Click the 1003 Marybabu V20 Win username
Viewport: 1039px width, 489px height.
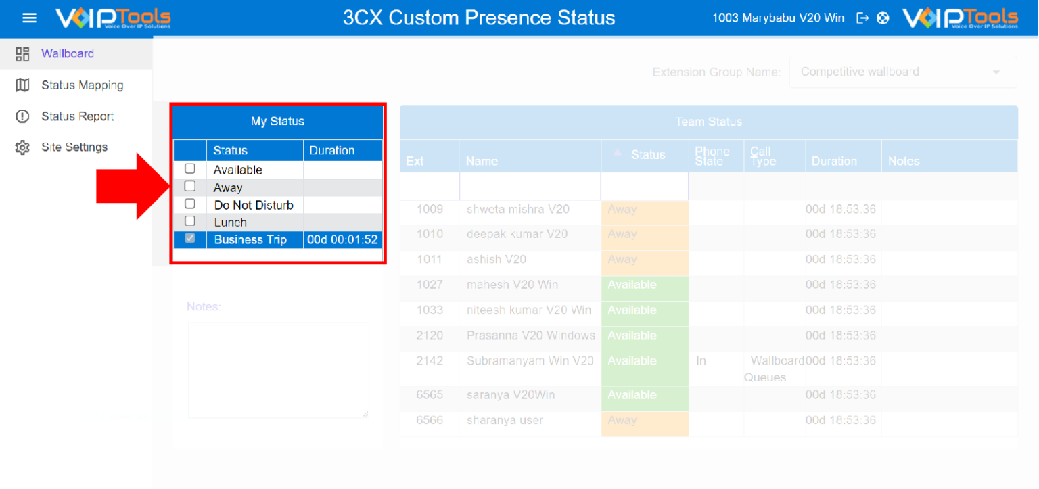coord(778,18)
